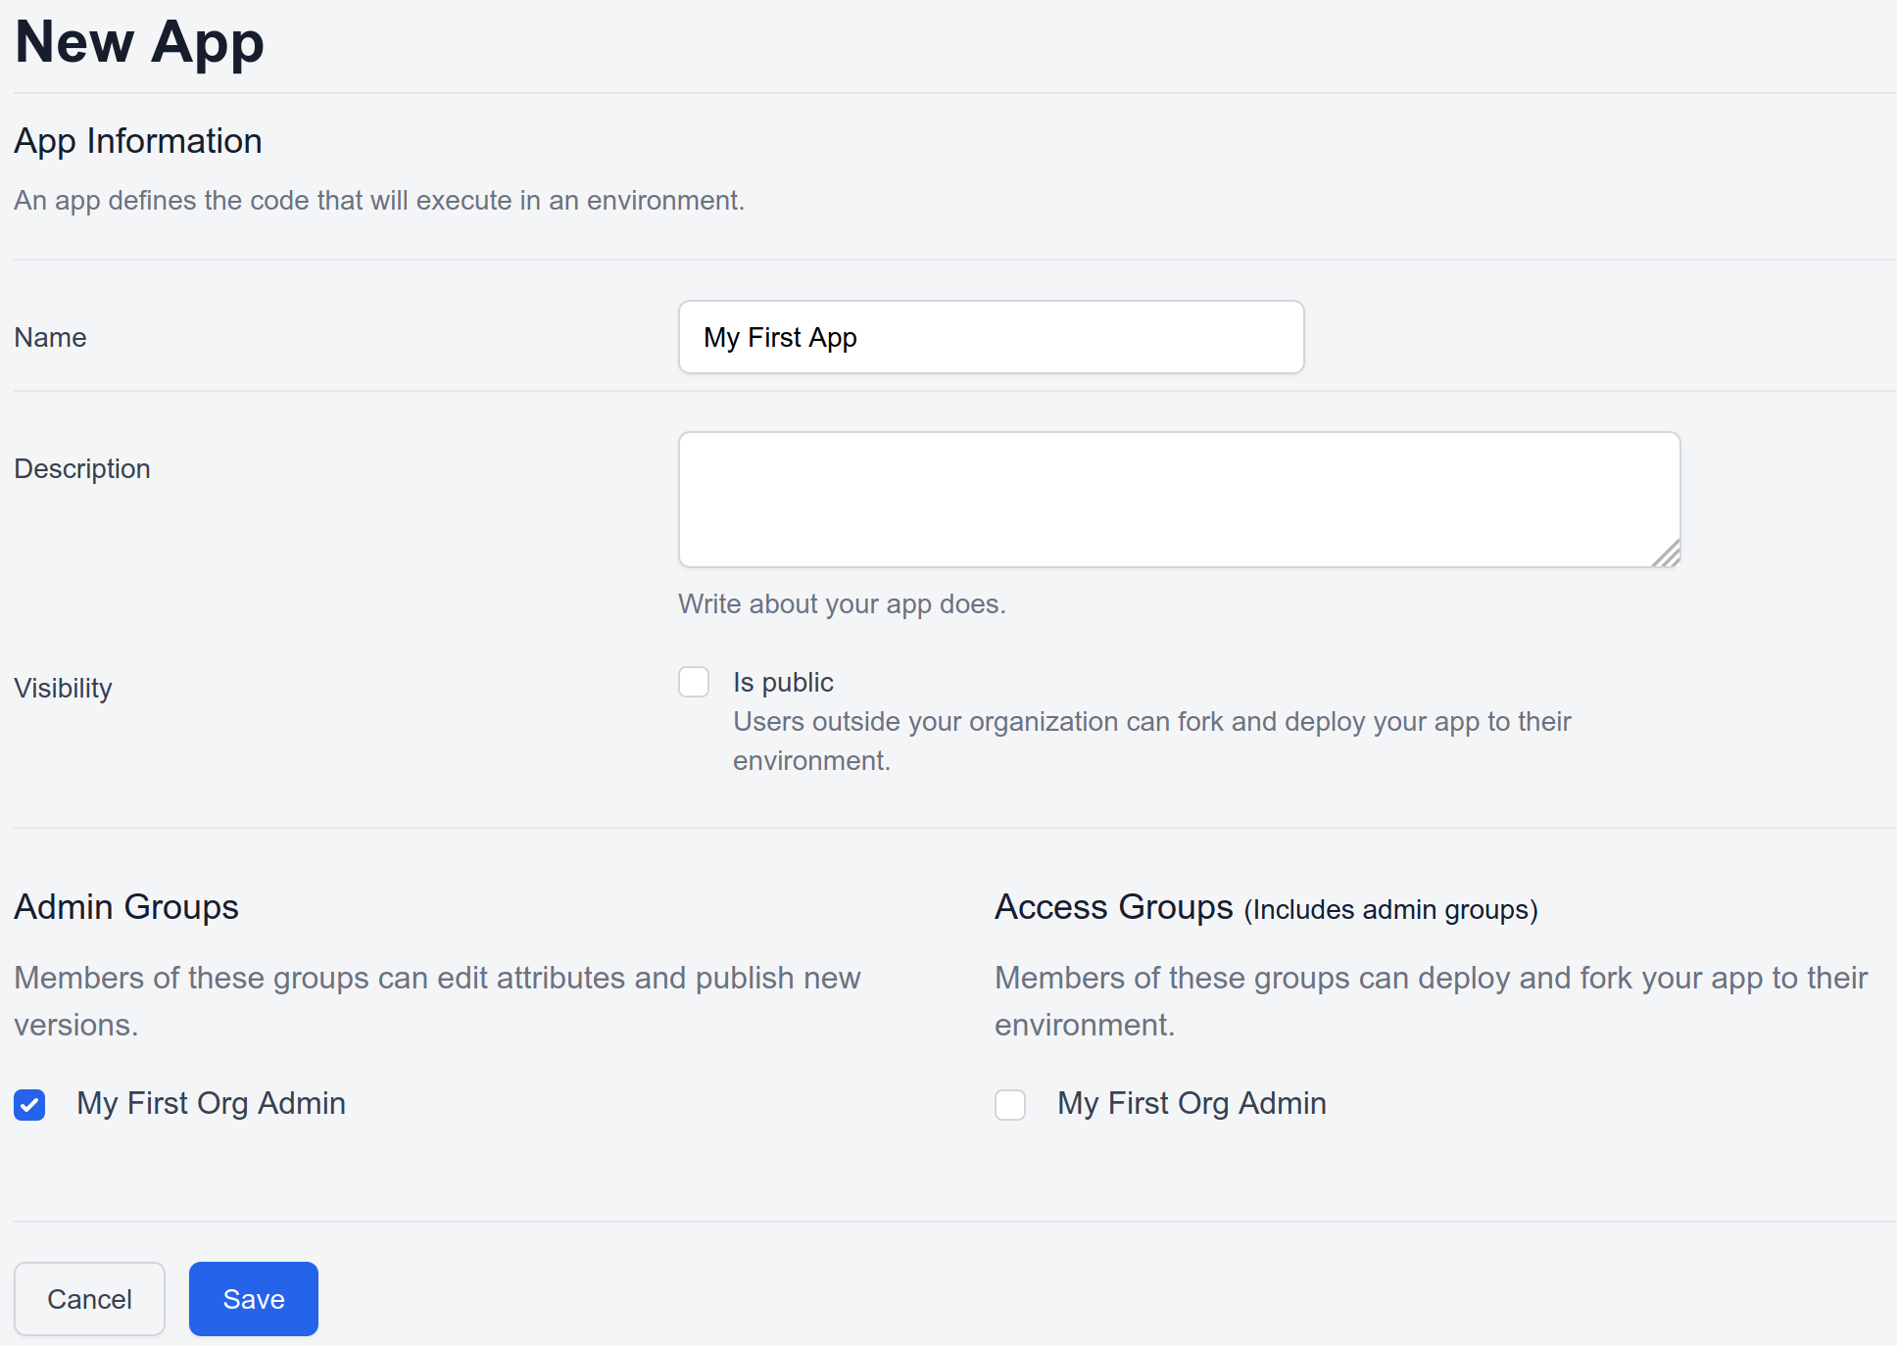Click the 'Name' field label
Screen dimensions: 1897x1346
[x=51, y=337]
